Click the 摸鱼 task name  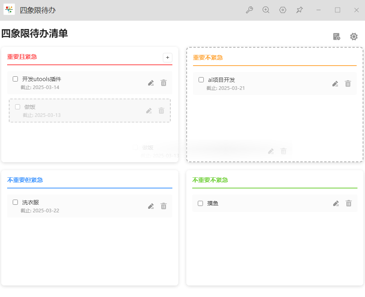213,203
